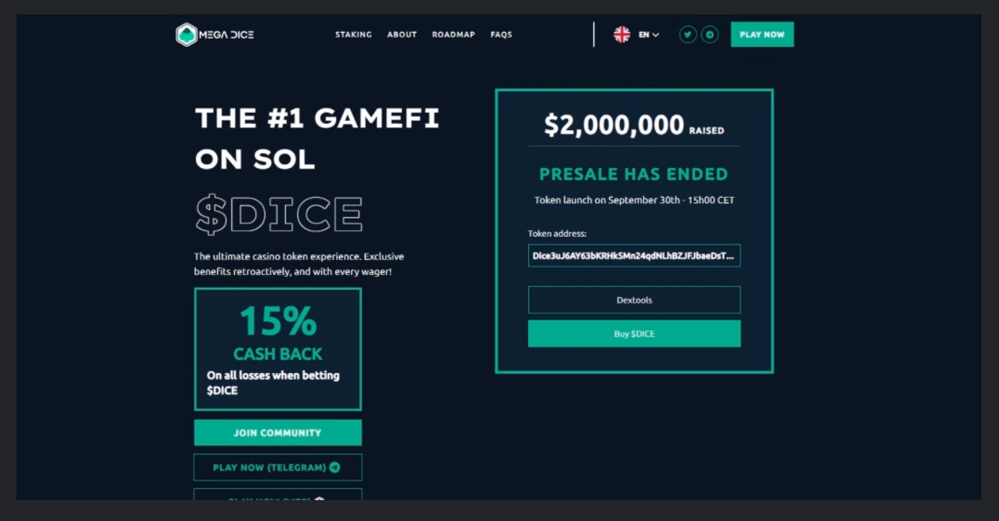Viewport: 999px width, 521px height.
Task: Go to the About section
Action: 402,35
